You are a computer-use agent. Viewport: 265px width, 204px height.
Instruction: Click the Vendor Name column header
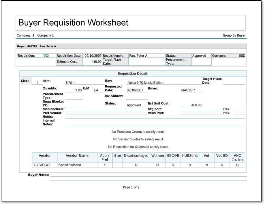click(x=77, y=156)
